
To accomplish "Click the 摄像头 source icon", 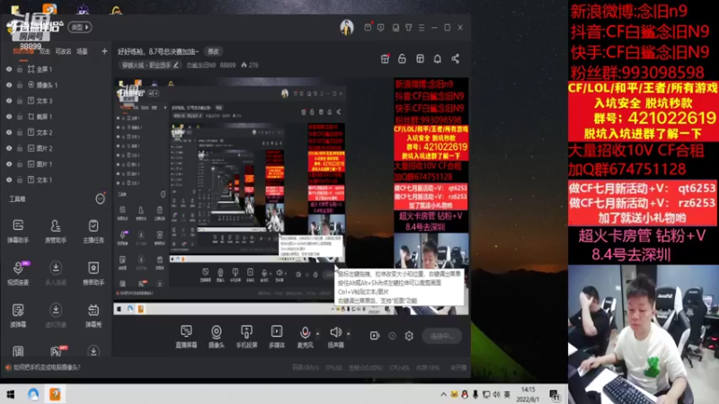I will tap(216, 336).
